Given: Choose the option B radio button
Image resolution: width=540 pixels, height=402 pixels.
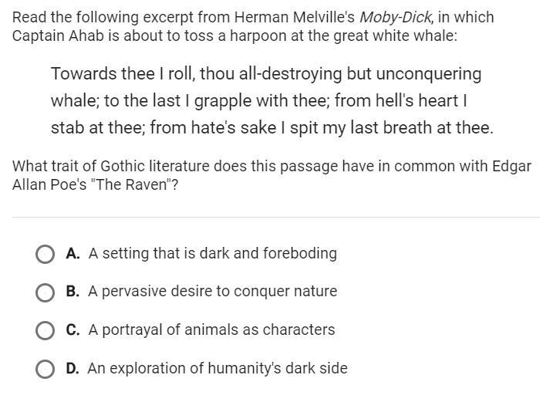Looking at the screenshot, I should click(45, 292).
